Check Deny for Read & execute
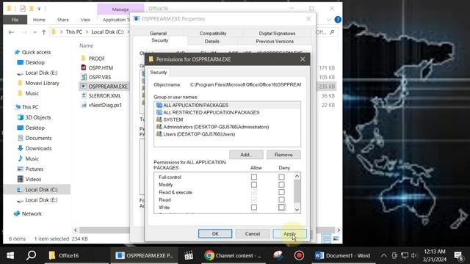The height and width of the screenshot is (264, 470). click(x=281, y=192)
